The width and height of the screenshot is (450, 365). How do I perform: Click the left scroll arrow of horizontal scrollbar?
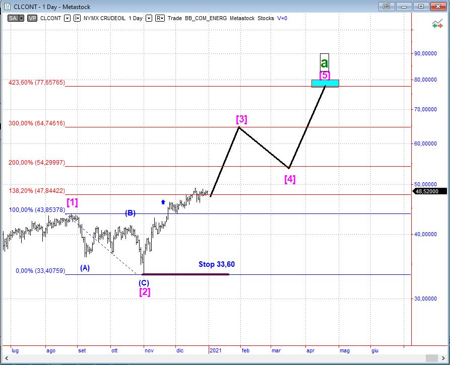[x=7, y=358]
